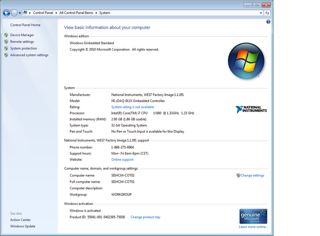Screen dimensions: 320x236
Task: Click the computer icon in address bar
Action: (x=25, y=13)
